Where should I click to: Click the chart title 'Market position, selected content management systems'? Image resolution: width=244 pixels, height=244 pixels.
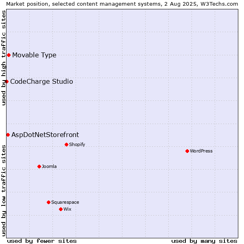click(x=84, y=4)
